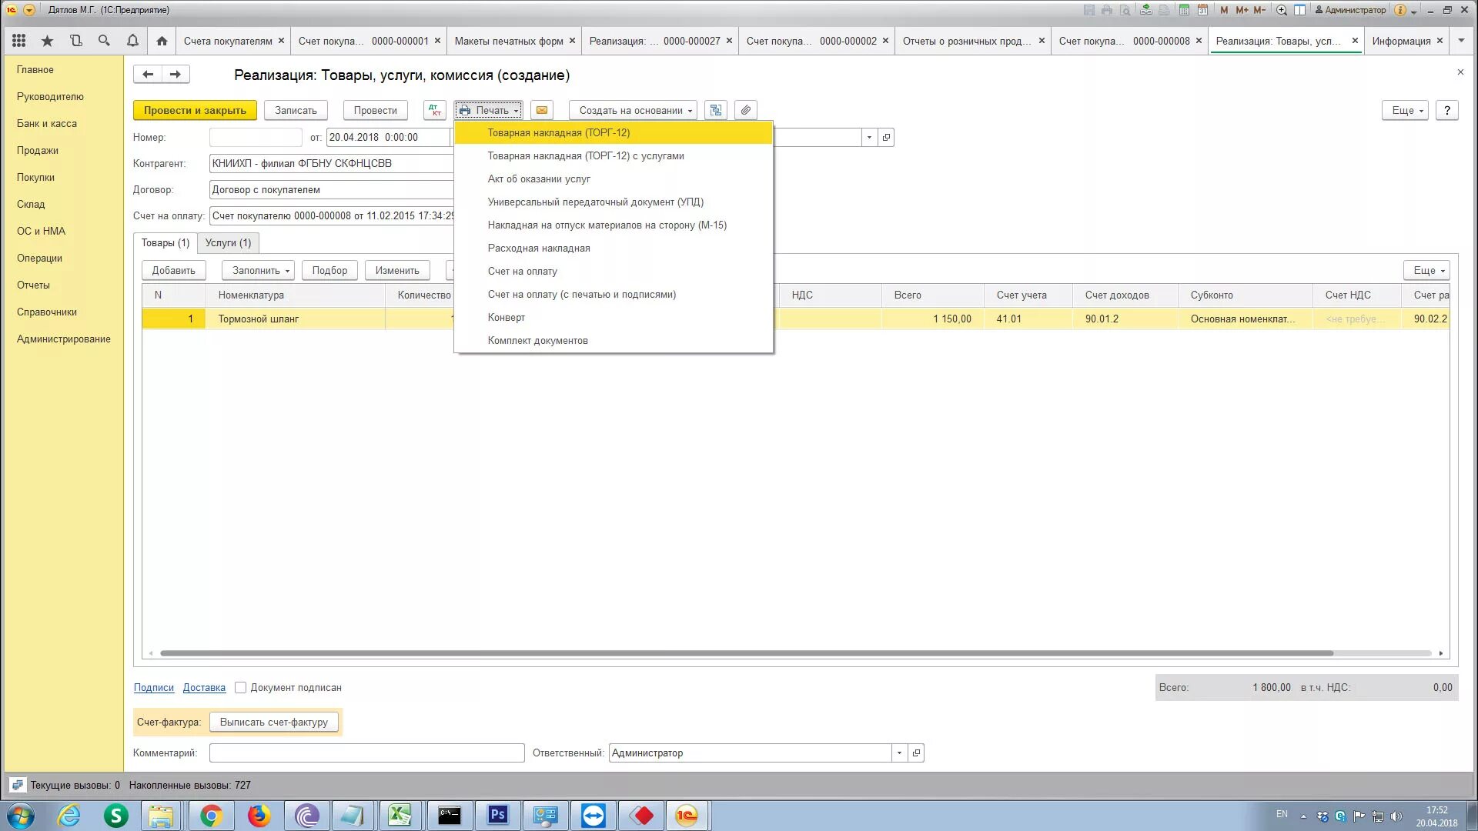Screen dimensions: 1478x831
Task: Click the paperclip attachments icon
Action: coord(745,110)
